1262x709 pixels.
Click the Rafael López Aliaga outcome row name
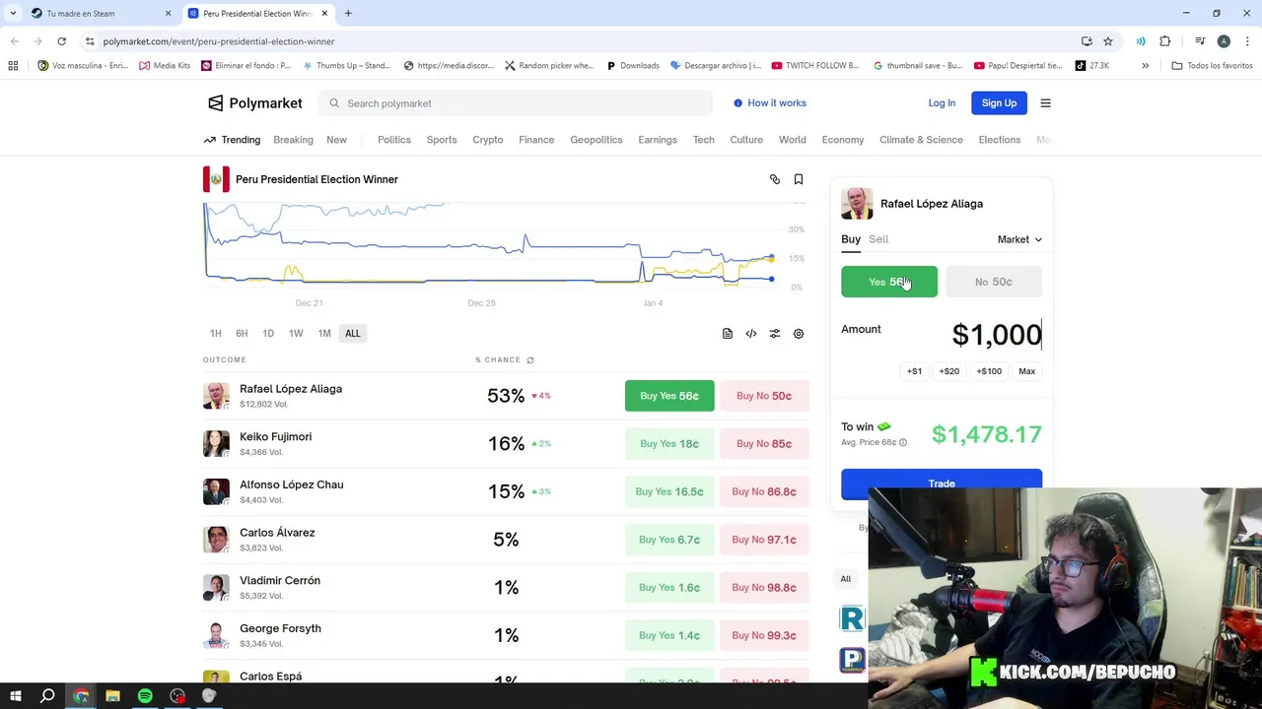291,389
